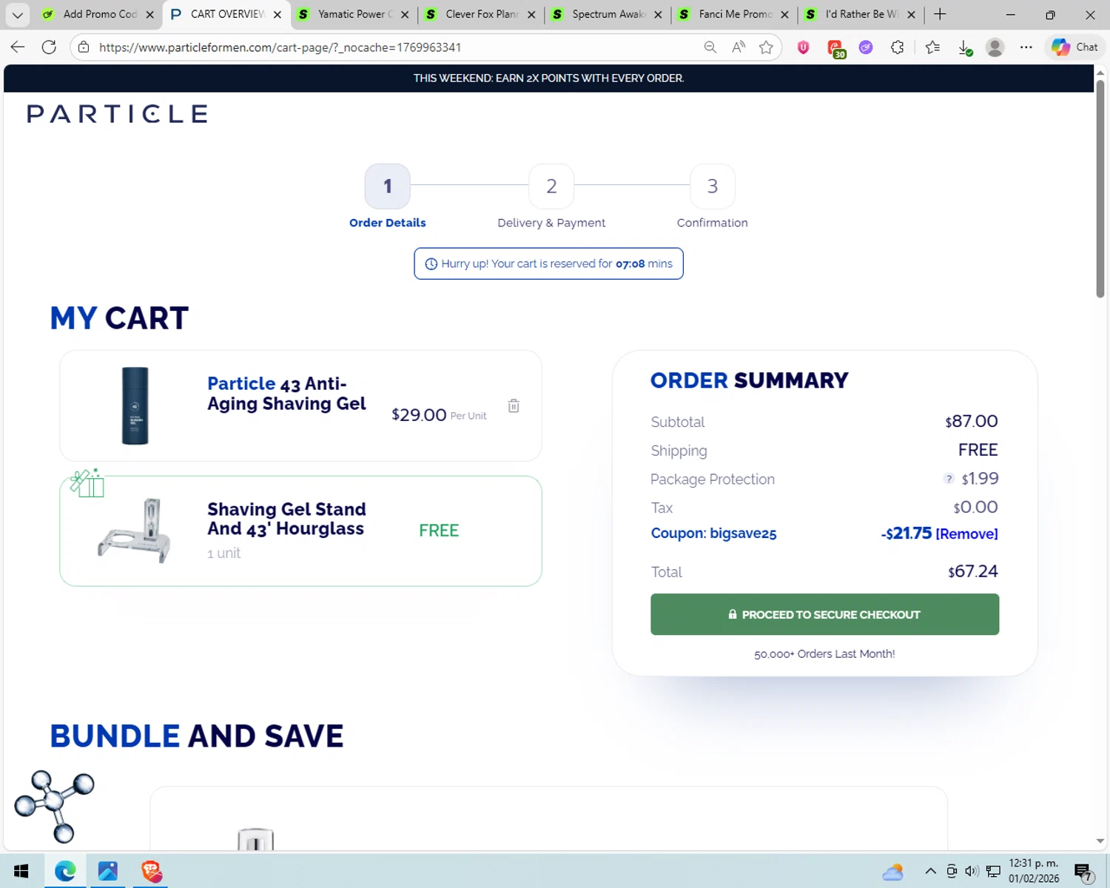
Task: Open the tab actions chevron menu
Action: point(18,14)
